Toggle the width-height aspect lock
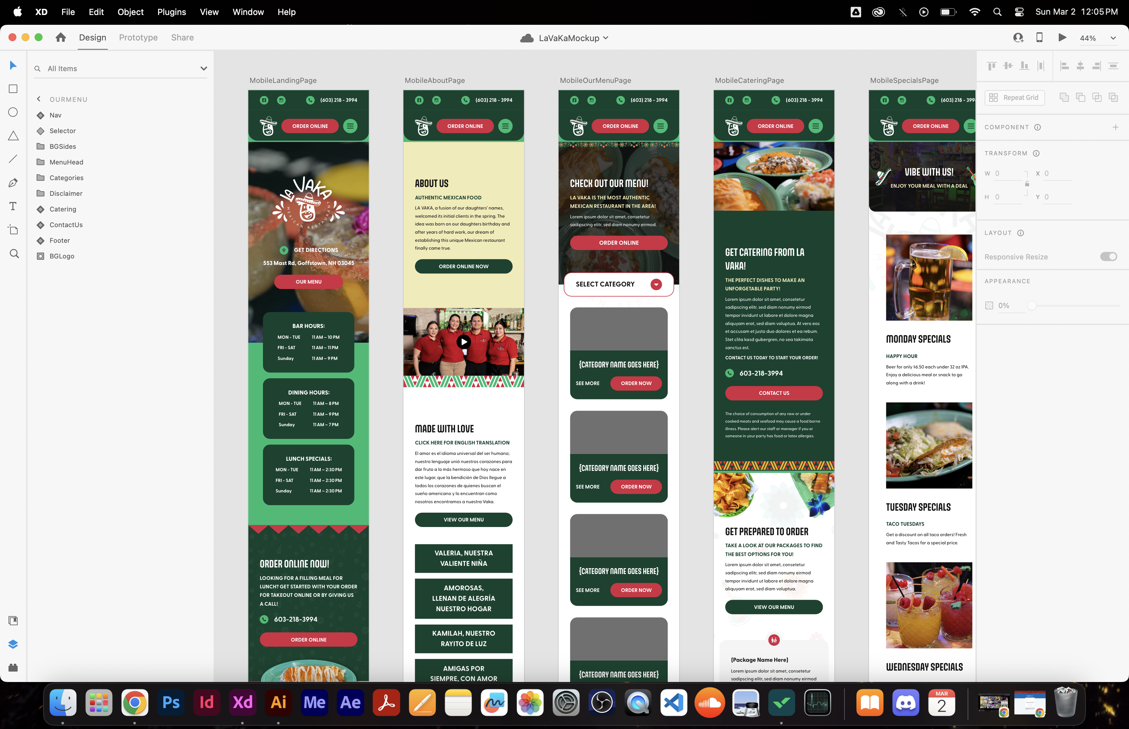 click(x=1027, y=184)
